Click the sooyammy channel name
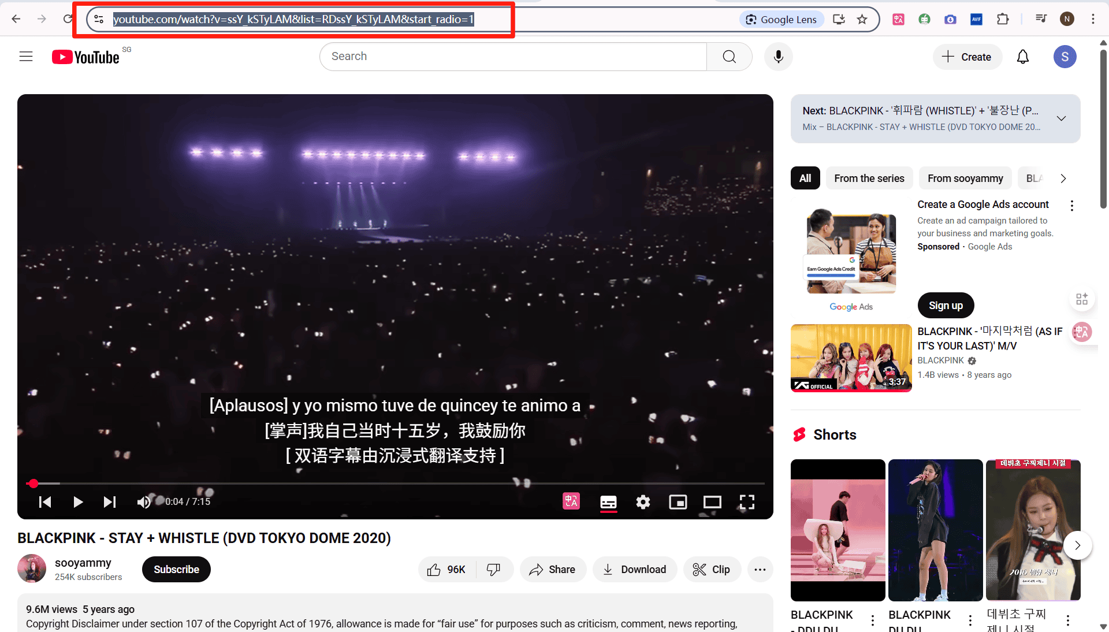This screenshot has height=632, width=1109. (83, 563)
